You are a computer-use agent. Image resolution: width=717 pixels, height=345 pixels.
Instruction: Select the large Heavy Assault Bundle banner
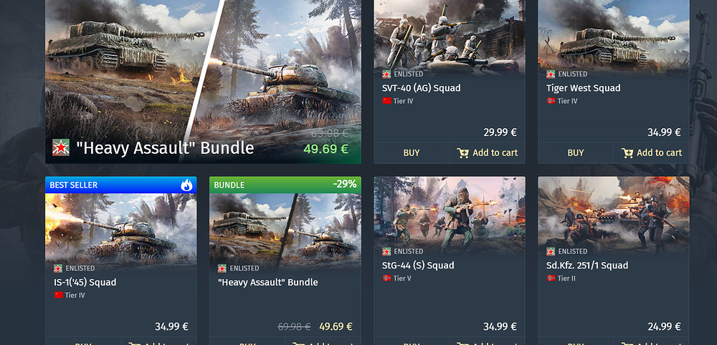203,81
